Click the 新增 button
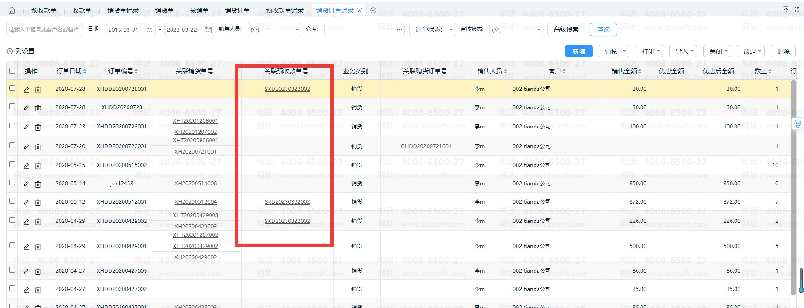Viewport: 804px width, 308px height. 578,51
